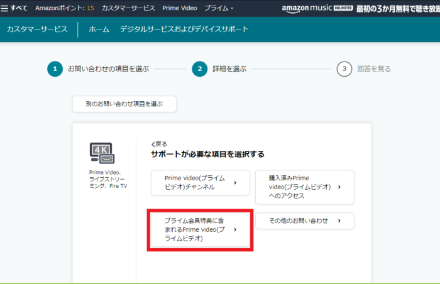Open デジタルサービスおよびデバイスサポート tab
The width and height of the screenshot is (440, 284).
pos(184,29)
